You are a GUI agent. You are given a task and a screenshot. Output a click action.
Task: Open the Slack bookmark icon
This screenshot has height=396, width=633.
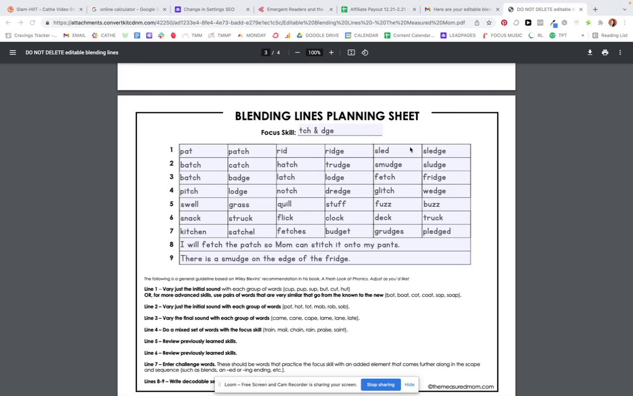[161, 36]
